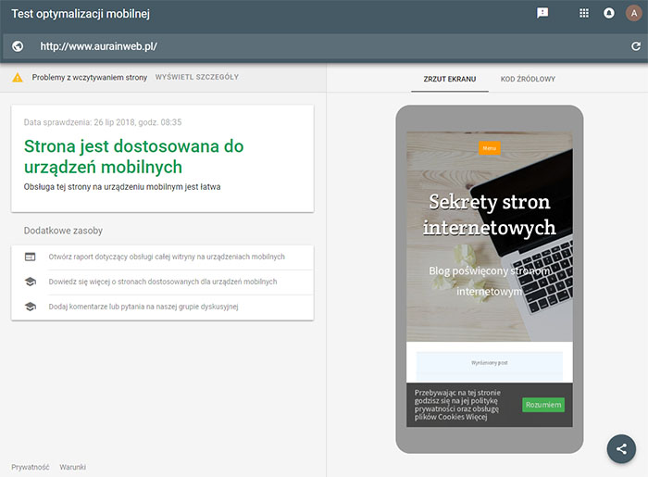
Task: Click 'Strona jest dostosowana do urządzeń mobilnych' heading
Action: (134, 157)
